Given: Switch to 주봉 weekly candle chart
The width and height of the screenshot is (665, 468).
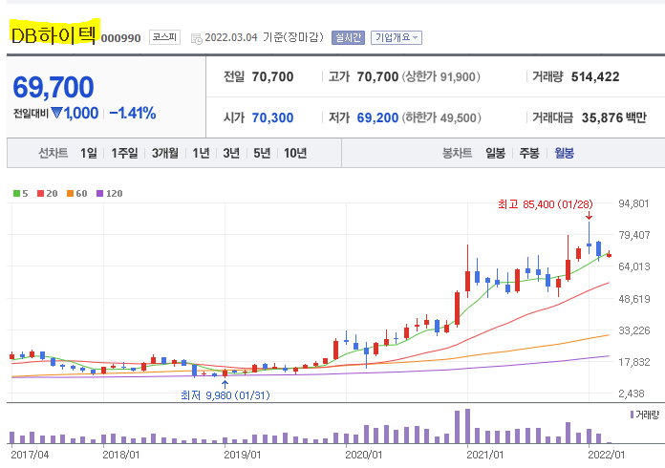Looking at the screenshot, I should pyautogui.click(x=529, y=153).
